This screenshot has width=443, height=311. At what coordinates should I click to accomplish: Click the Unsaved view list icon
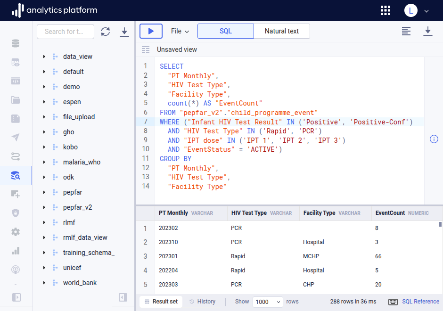146,50
